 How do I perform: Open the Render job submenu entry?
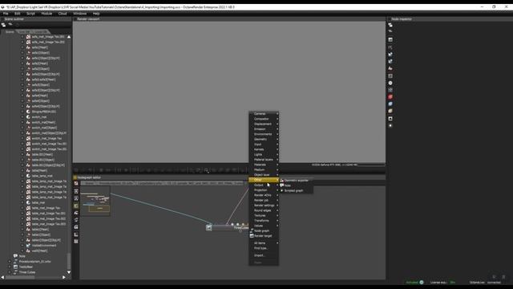(x=264, y=200)
